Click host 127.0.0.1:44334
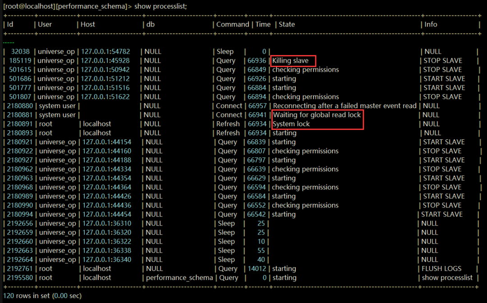487x303 pixels. pyautogui.click(x=106, y=169)
